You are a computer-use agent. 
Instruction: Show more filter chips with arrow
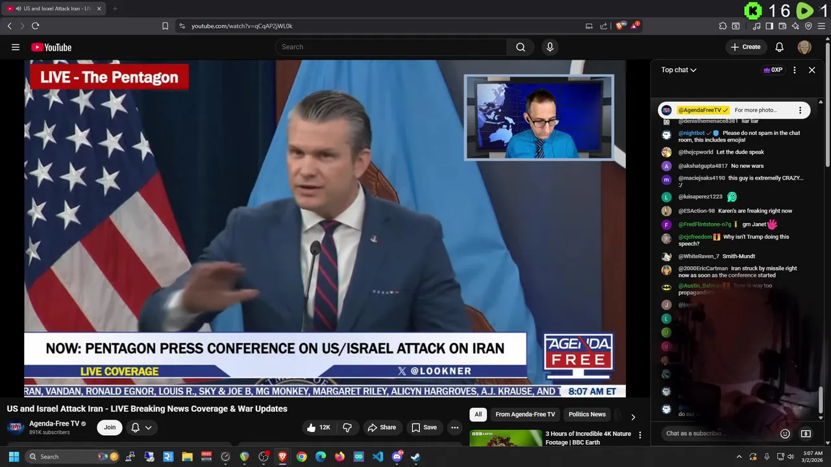[633, 416]
